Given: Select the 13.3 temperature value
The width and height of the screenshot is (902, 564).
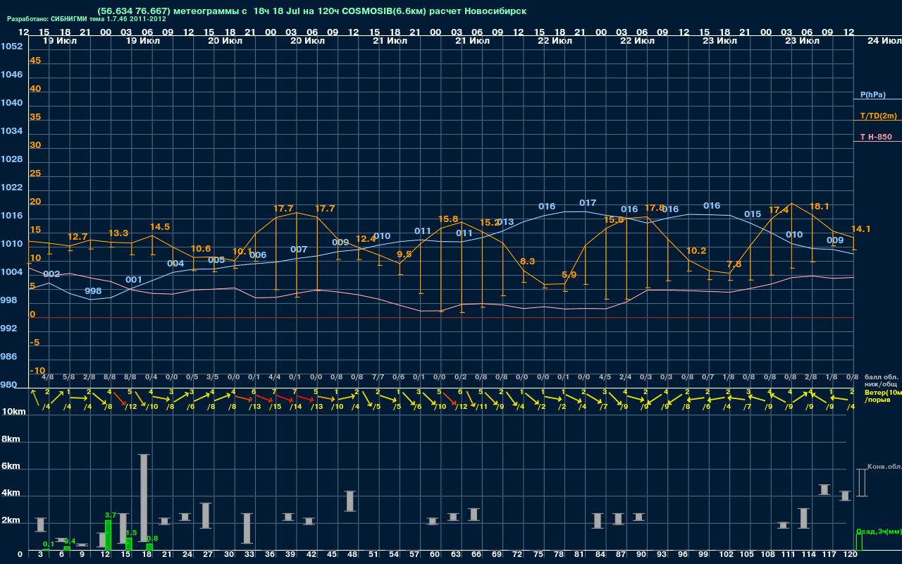Looking at the screenshot, I should [118, 233].
